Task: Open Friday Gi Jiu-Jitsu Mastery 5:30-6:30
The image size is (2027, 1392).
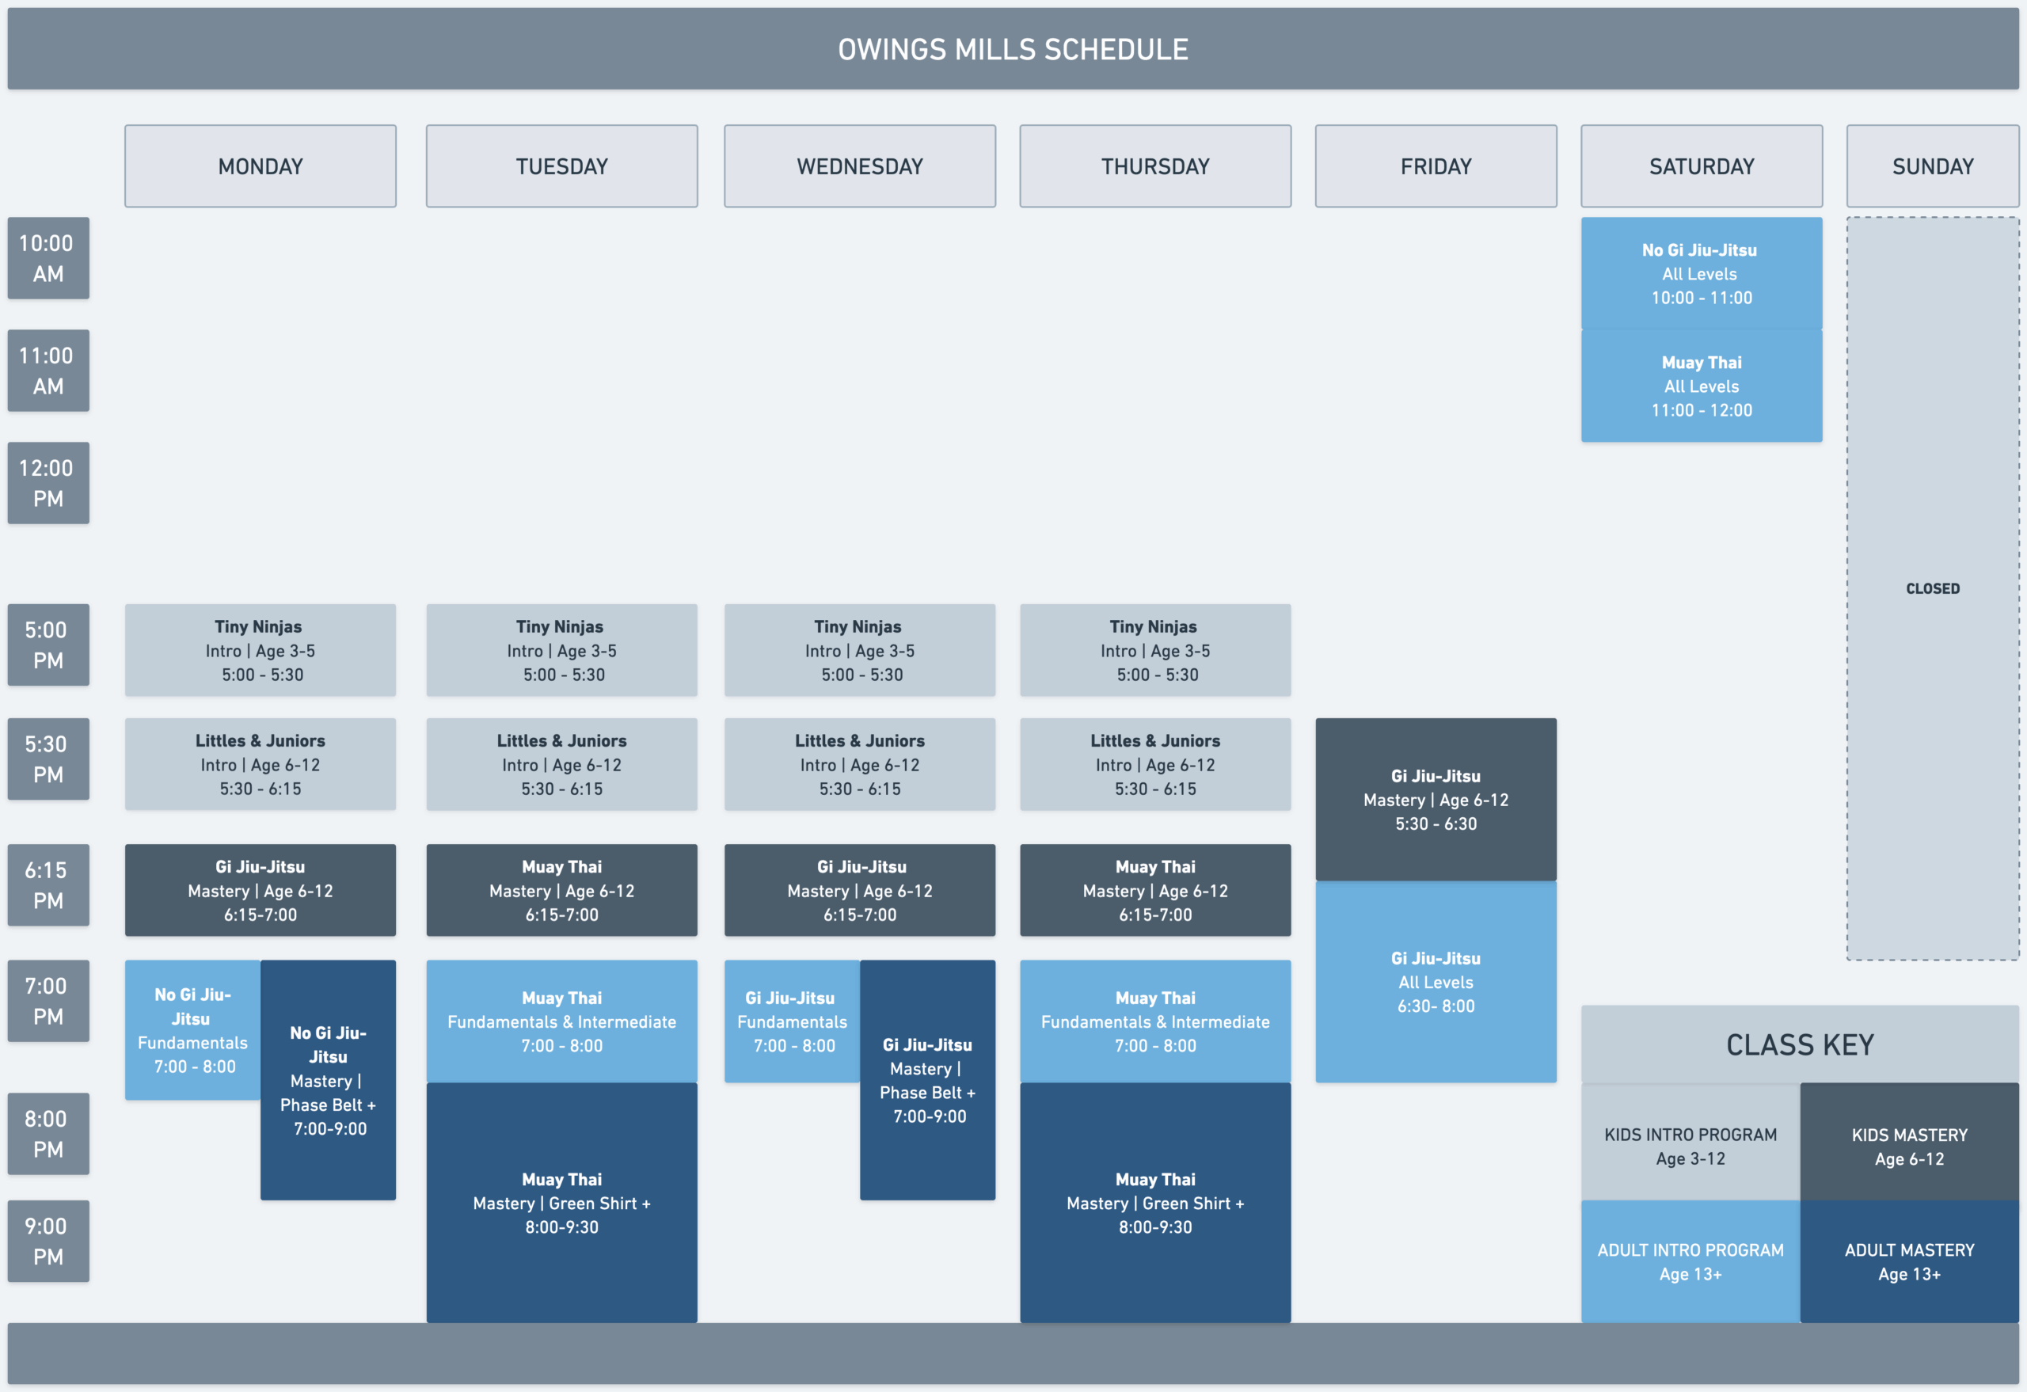Action: point(1436,799)
